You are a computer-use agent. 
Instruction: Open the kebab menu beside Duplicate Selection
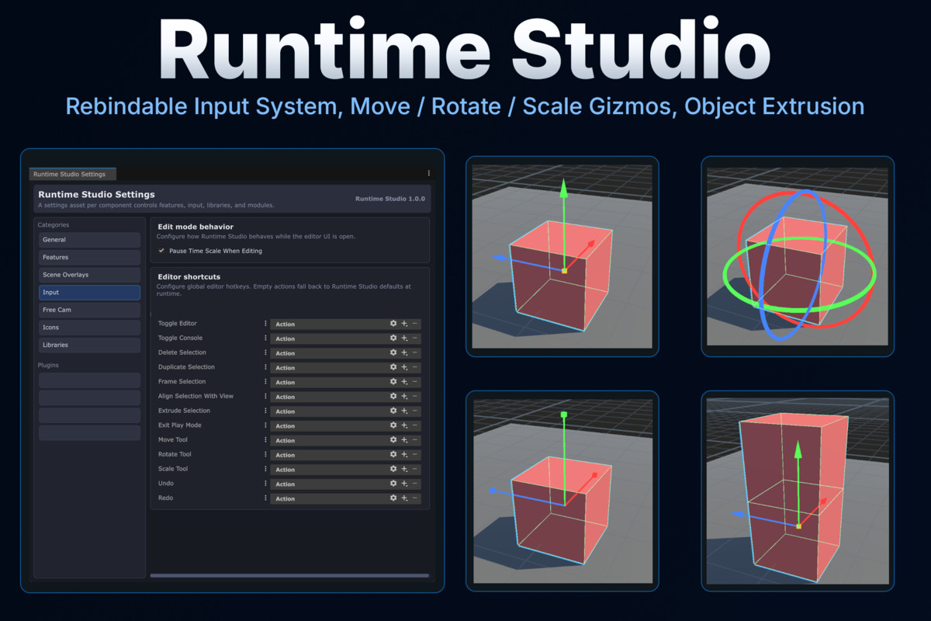tap(265, 367)
